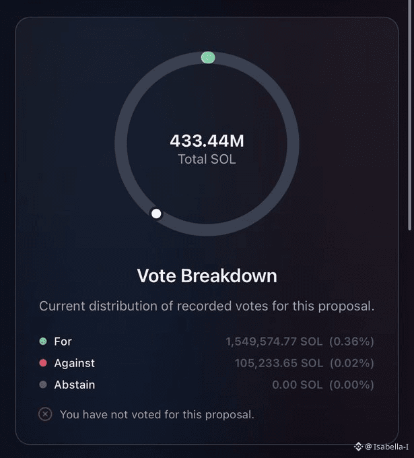Click the vertical scrollbar thumb
This screenshot has width=414, height=458.
click(x=410, y=115)
